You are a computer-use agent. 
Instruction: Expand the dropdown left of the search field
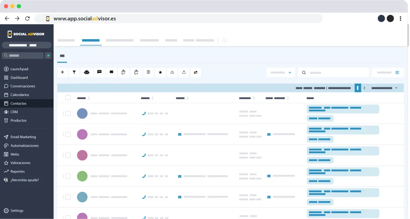(x=281, y=72)
